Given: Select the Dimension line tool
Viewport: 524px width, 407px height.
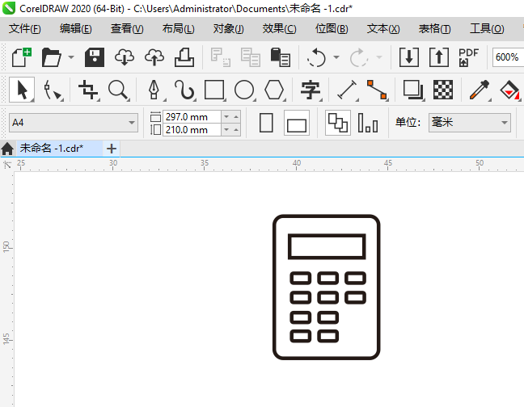Looking at the screenshot, I should (347, 90).
